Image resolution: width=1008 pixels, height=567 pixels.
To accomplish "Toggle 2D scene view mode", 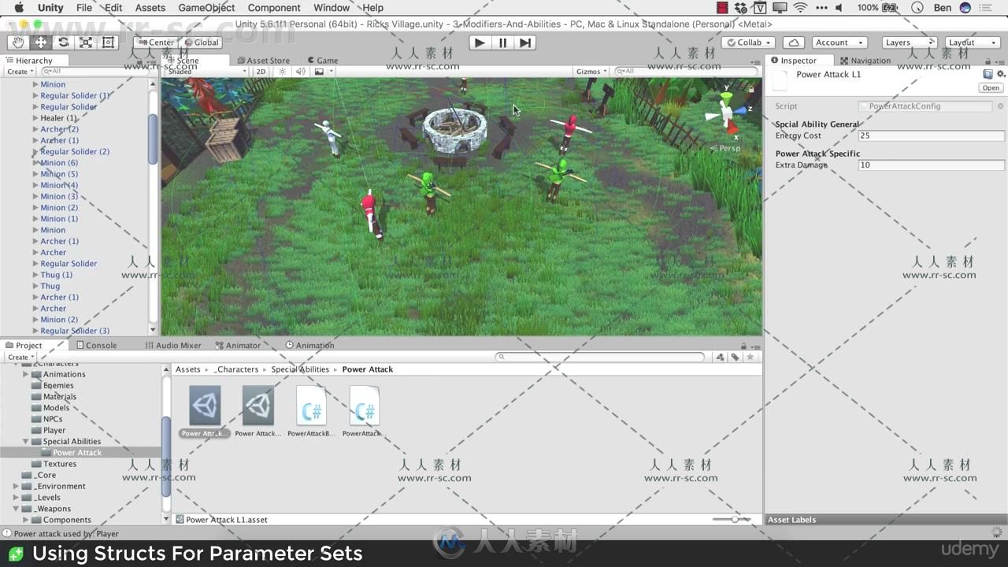I will click(x=261, y=72).
